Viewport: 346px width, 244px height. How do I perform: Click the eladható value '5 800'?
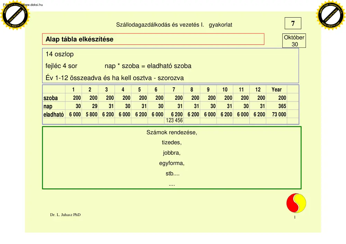pos(92,115)
